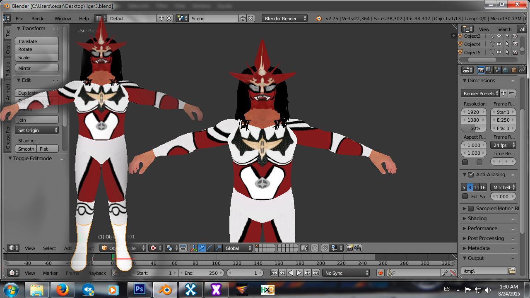Open the Blender Render engine dropdown
Screen dimensions: 530x298
point(286,18)
